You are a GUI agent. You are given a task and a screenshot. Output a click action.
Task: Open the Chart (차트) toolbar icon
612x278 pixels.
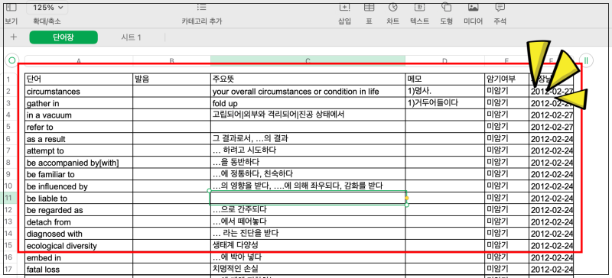click(x=392, y=8)
